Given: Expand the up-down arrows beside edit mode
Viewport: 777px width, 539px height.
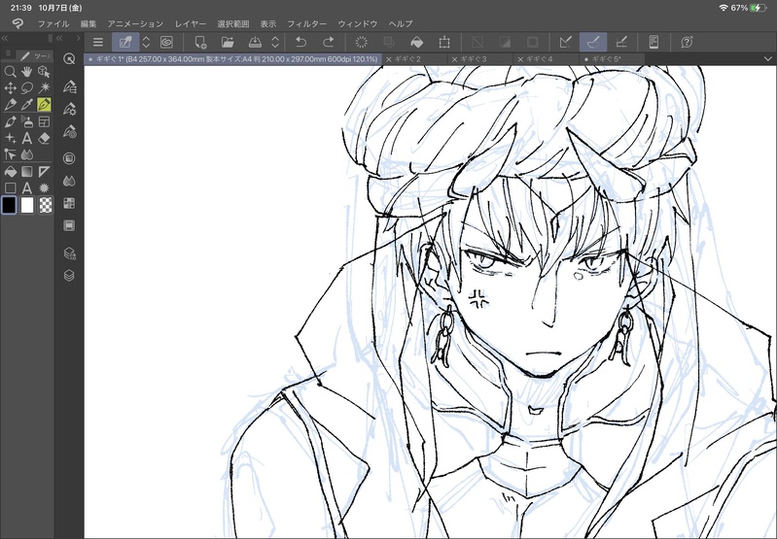Looking at the screenshot, I should (x=146, y=42).
